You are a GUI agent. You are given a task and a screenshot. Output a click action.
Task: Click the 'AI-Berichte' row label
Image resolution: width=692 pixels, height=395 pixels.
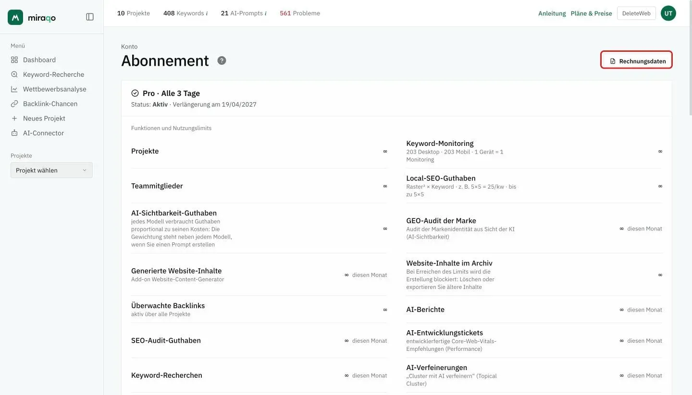(425, 310)
